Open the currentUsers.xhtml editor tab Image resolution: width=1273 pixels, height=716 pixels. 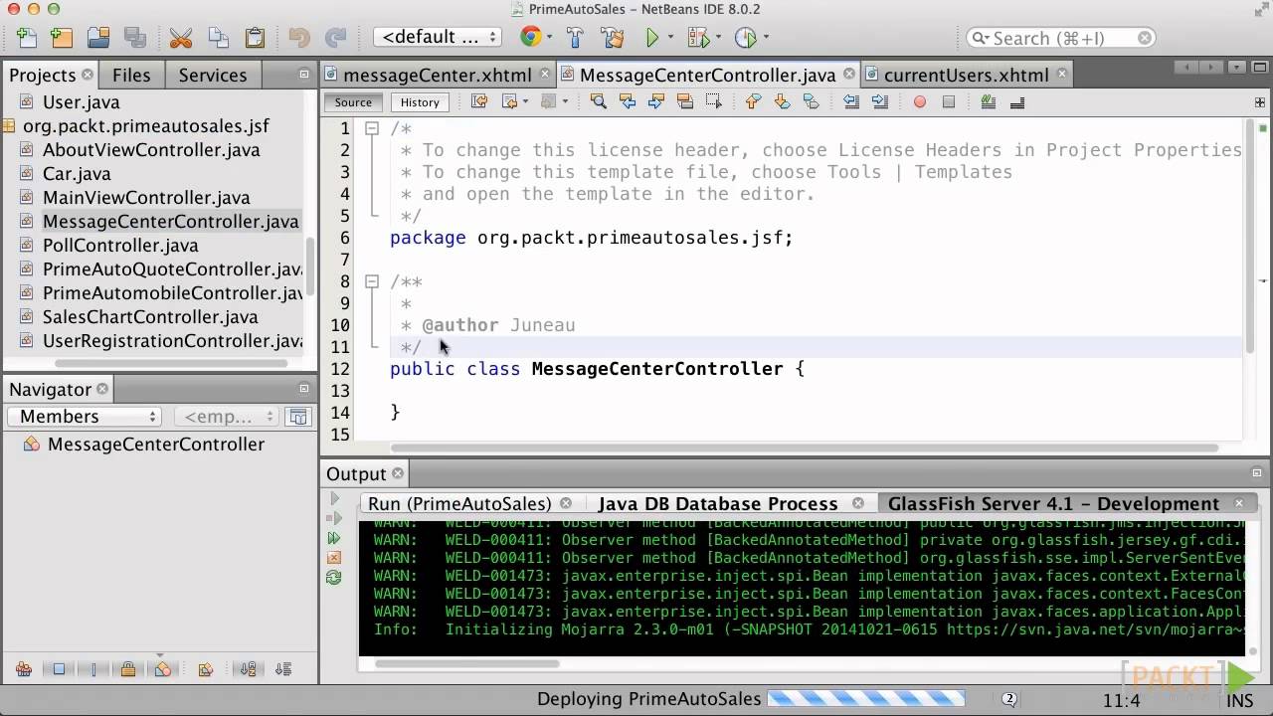pyautogui.click(x=966, y=75)
